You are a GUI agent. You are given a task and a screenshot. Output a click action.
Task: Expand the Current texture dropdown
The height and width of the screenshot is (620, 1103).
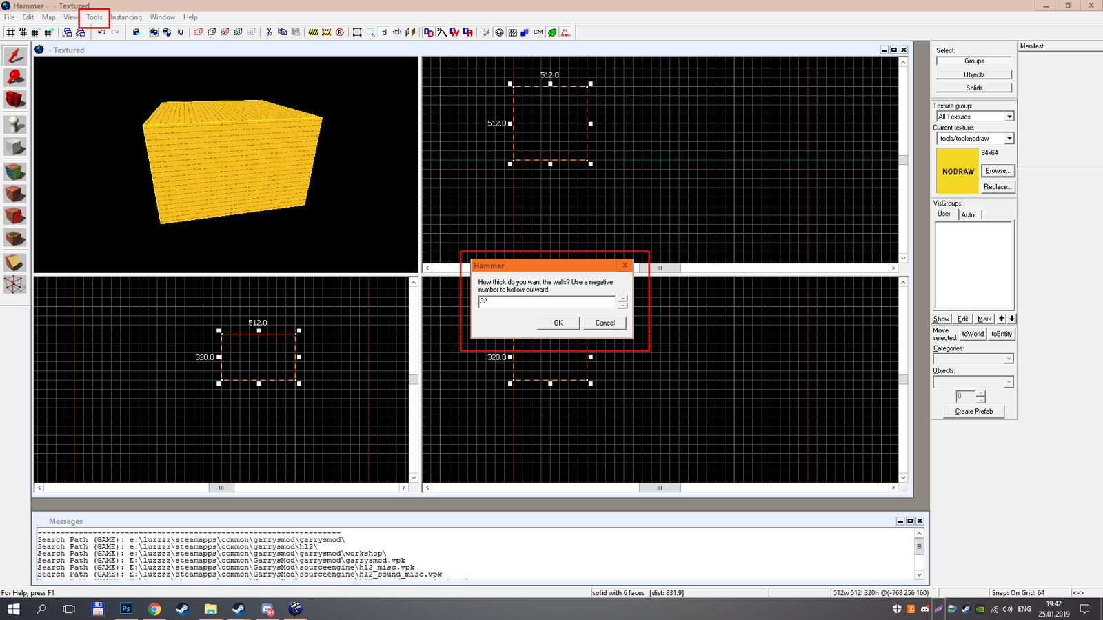pyautogui.click(x=1009, y=139)
